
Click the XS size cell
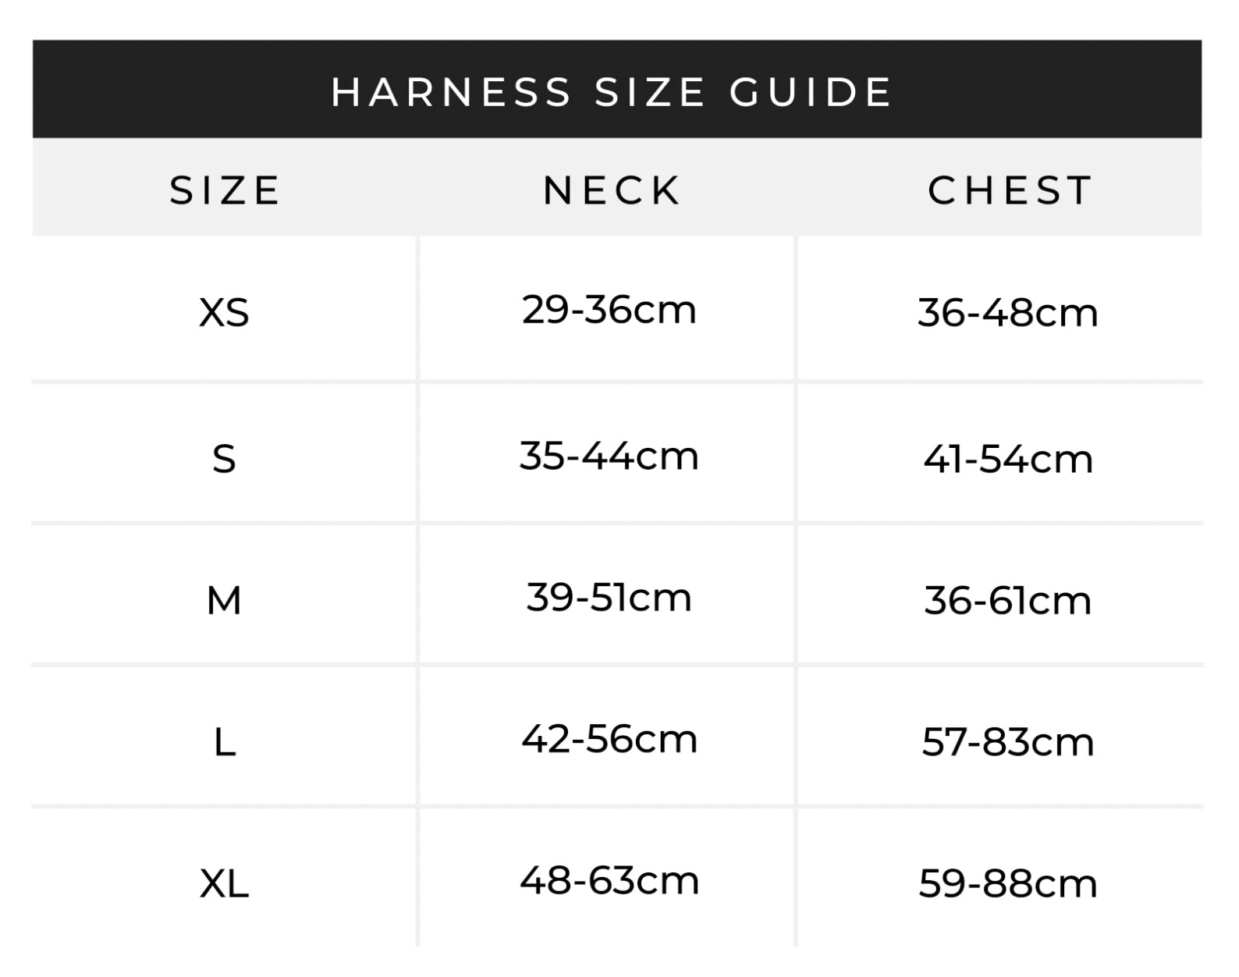(x=224, y=313)
